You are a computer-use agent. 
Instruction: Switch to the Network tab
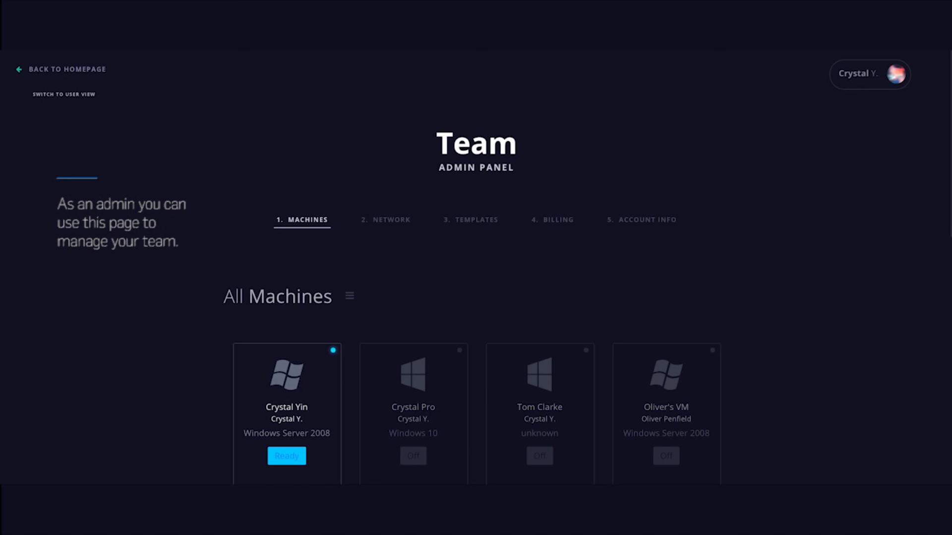[x=386, y=219]
